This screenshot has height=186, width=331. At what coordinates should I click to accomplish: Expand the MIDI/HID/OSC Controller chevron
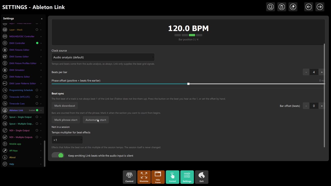click(41, 36)
